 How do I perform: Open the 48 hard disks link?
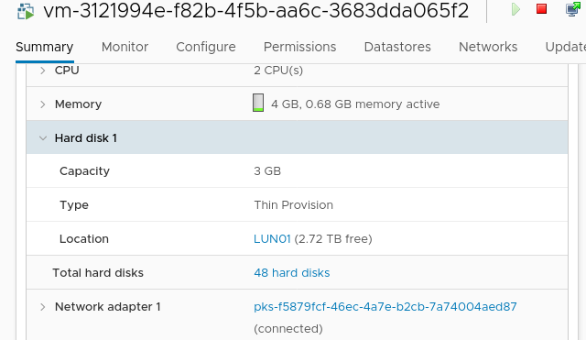pyautogui.click(x=292, y=273)
